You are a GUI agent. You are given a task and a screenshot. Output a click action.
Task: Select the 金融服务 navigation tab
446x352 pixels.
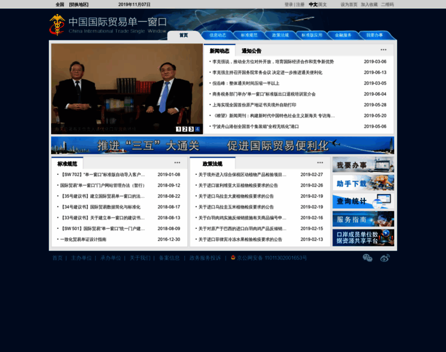coord(343,35)
